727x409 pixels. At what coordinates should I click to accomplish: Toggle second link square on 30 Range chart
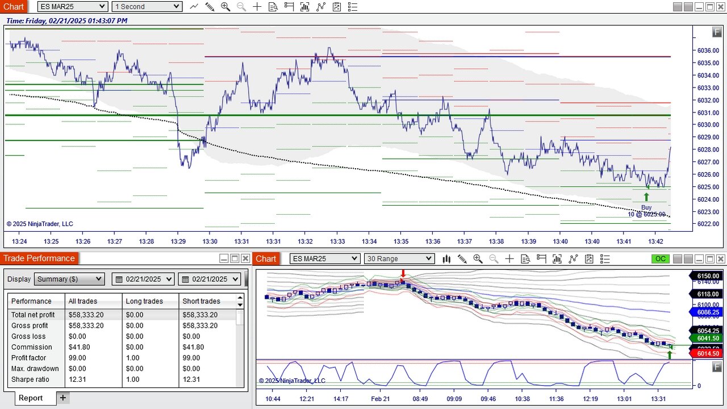pyautogui.click(x=688, y=259)
